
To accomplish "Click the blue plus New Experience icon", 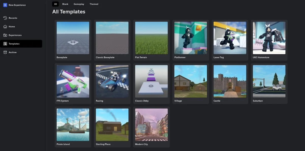I will coord(5,5).
